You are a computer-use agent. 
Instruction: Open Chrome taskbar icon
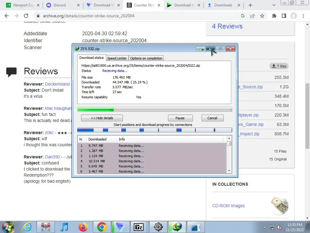tap(102, 227)
